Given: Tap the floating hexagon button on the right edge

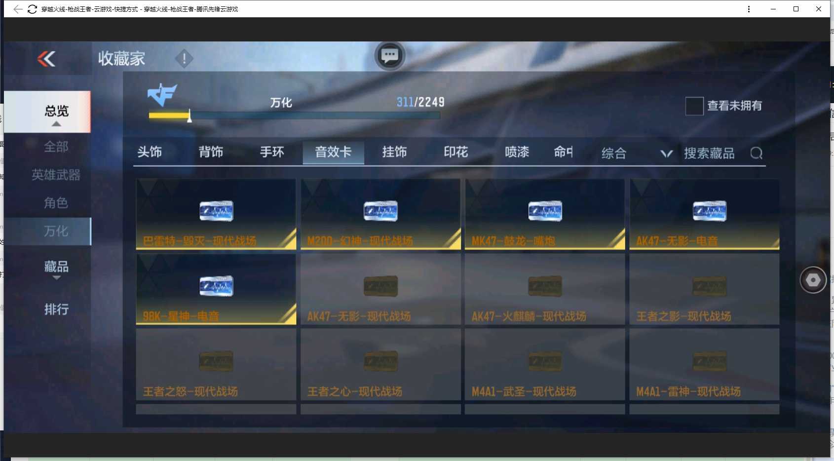Looking at the screenshot, I should 813,280.
